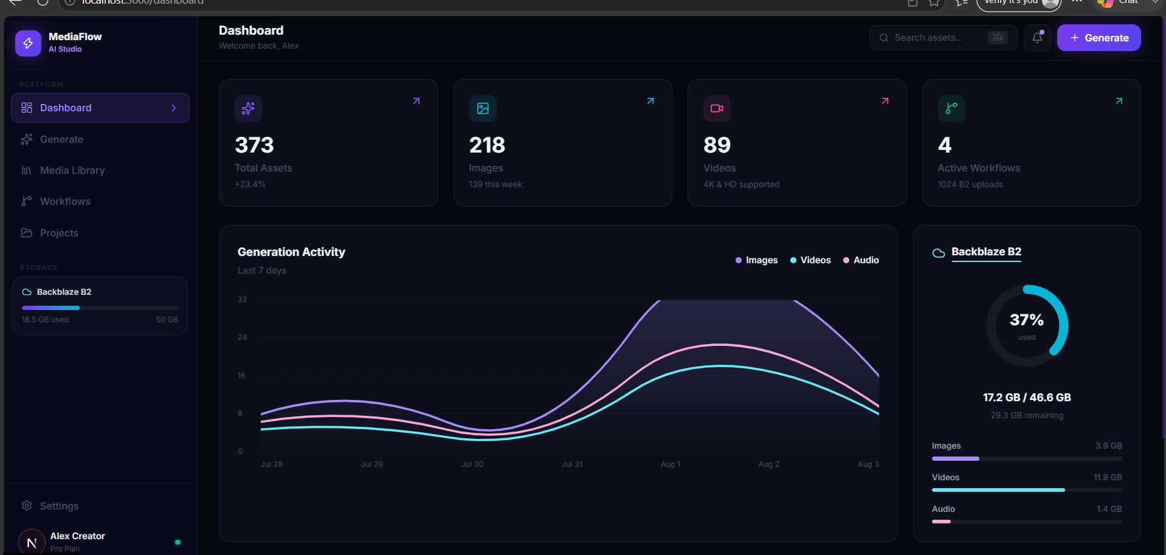Click the branch icon on Active Workflows card
Viewport: 1166px width, 555px height.
[951, 108]
